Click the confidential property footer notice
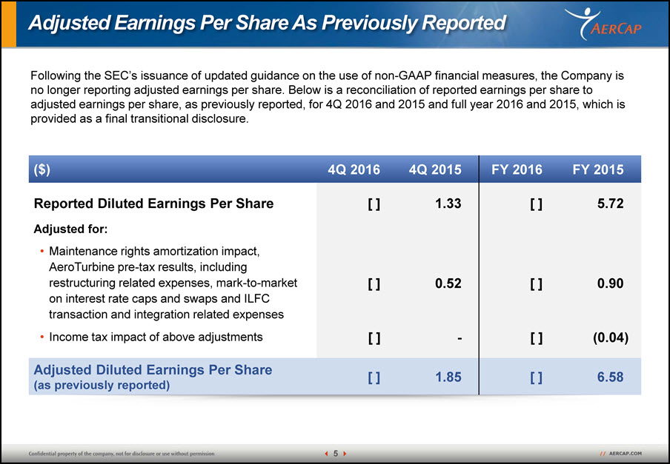Screen dimensions: 670x464 coord(122,454)
